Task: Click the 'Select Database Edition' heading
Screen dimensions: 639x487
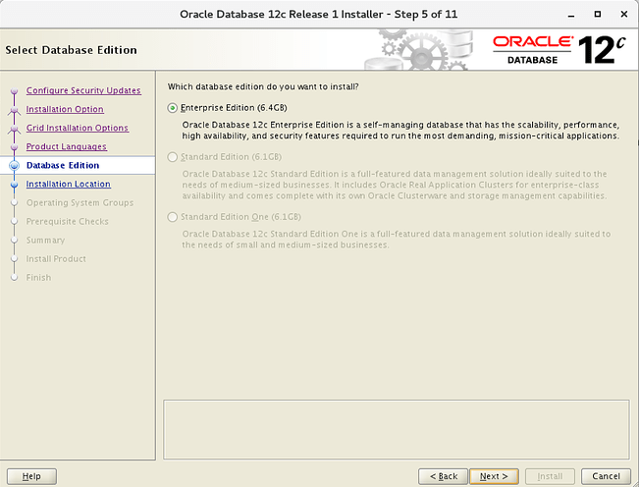Action: 72,50
